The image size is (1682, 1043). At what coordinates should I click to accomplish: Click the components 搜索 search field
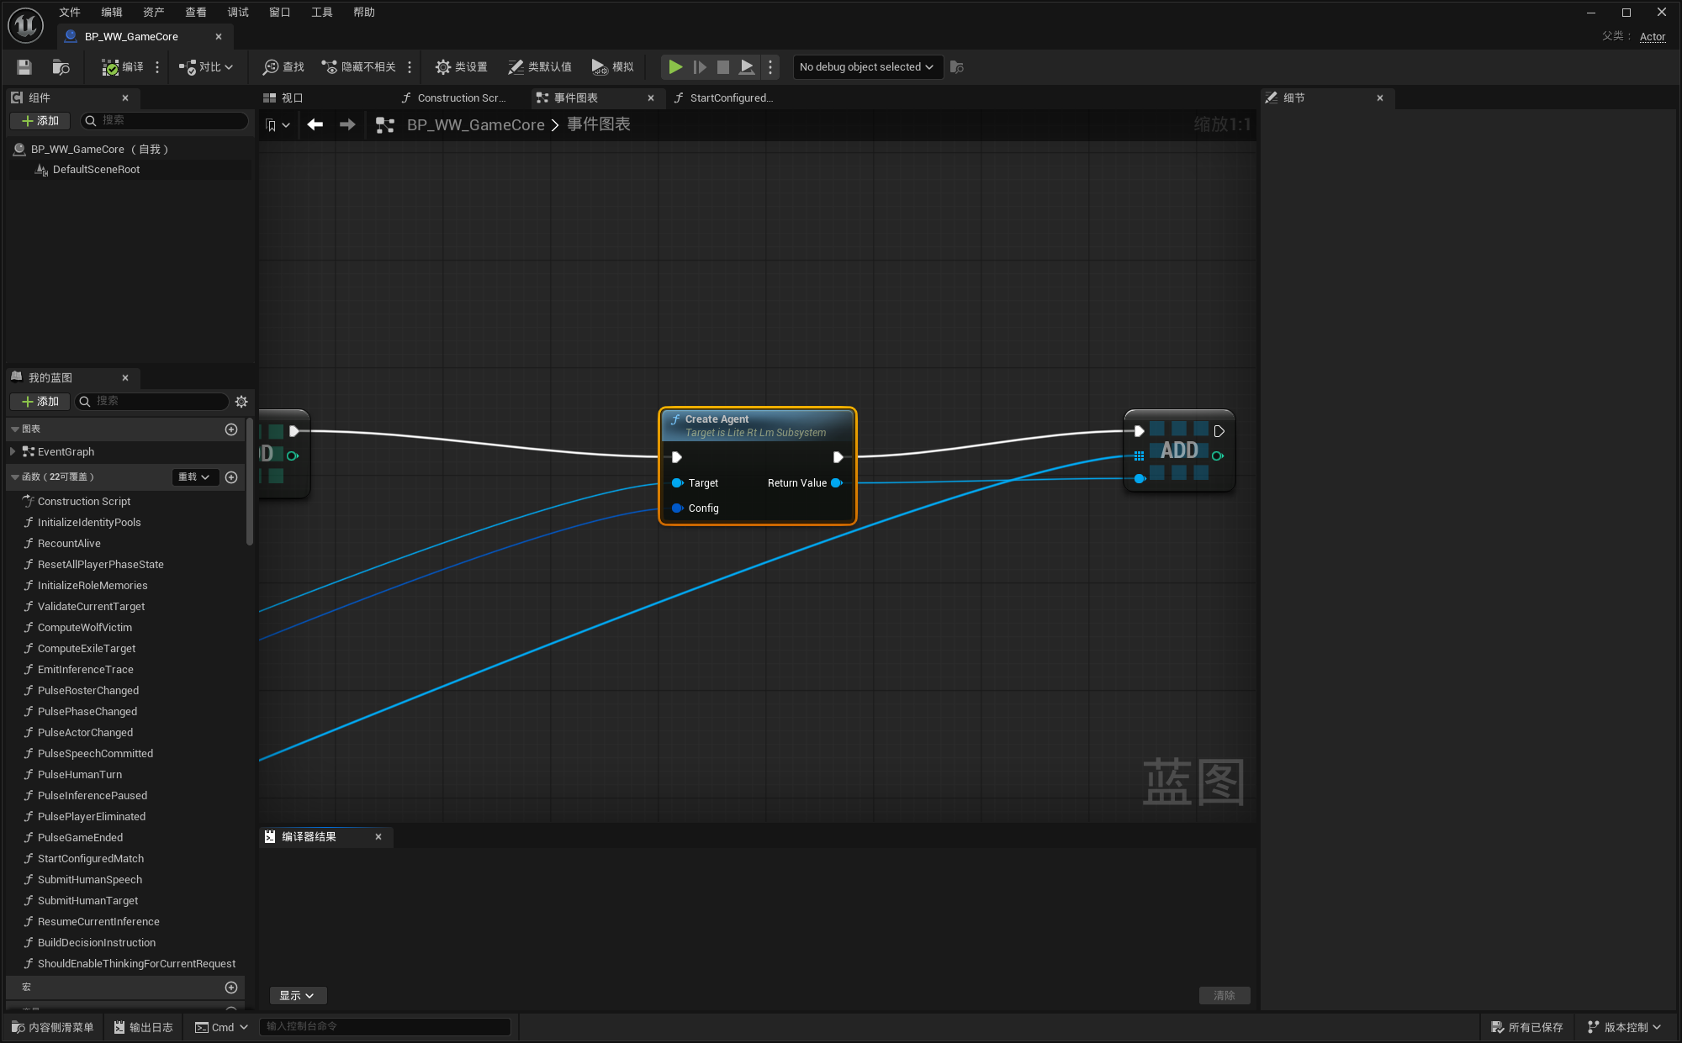click(164, 121)
